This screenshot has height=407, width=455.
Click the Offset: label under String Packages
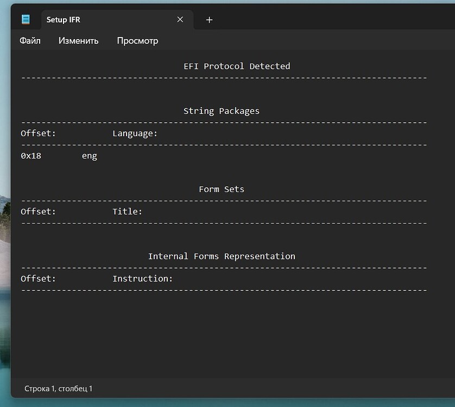point(38,133)
